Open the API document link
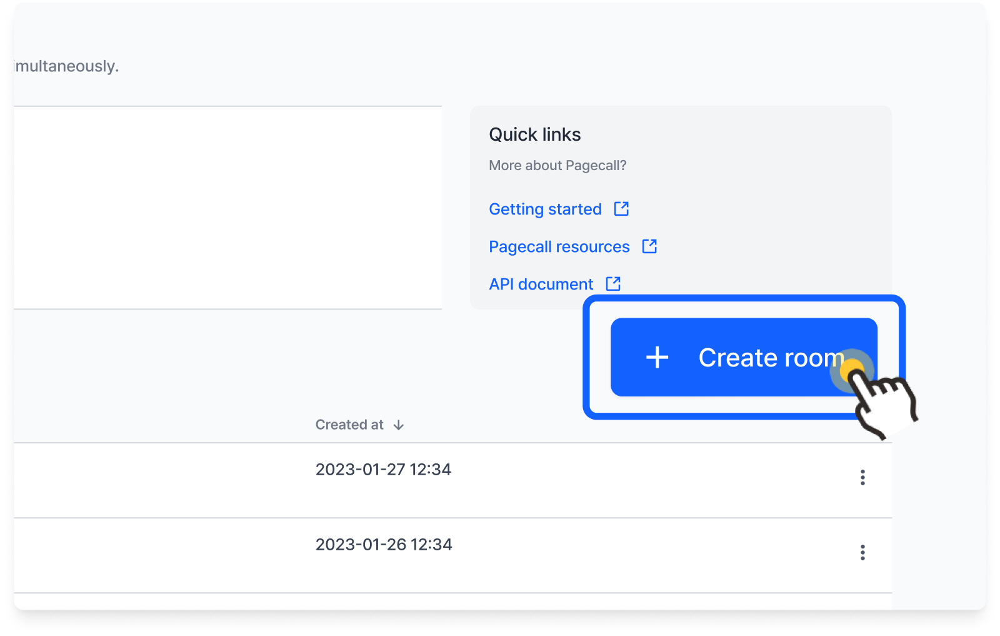The image size is (1000, 636). (x=541, y=284)
